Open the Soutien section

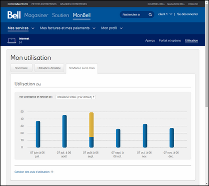pos(60,15)
